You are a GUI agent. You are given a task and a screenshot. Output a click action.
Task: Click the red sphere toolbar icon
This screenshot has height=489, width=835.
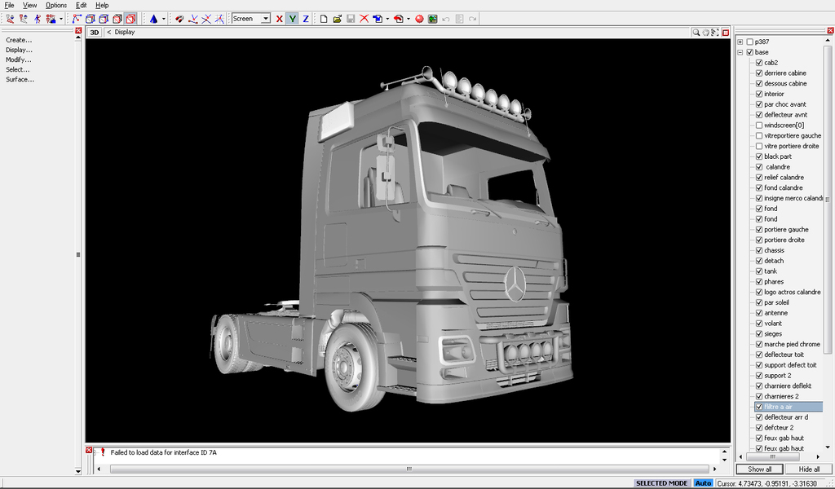click(419, 18)
